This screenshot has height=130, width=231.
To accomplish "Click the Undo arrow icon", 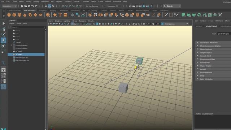I will point(32,6).
